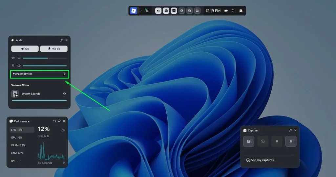Screen dimensions: 336x177
Task: Adjust the speaker volume slider at 57
Action: [x=45, y=58]
